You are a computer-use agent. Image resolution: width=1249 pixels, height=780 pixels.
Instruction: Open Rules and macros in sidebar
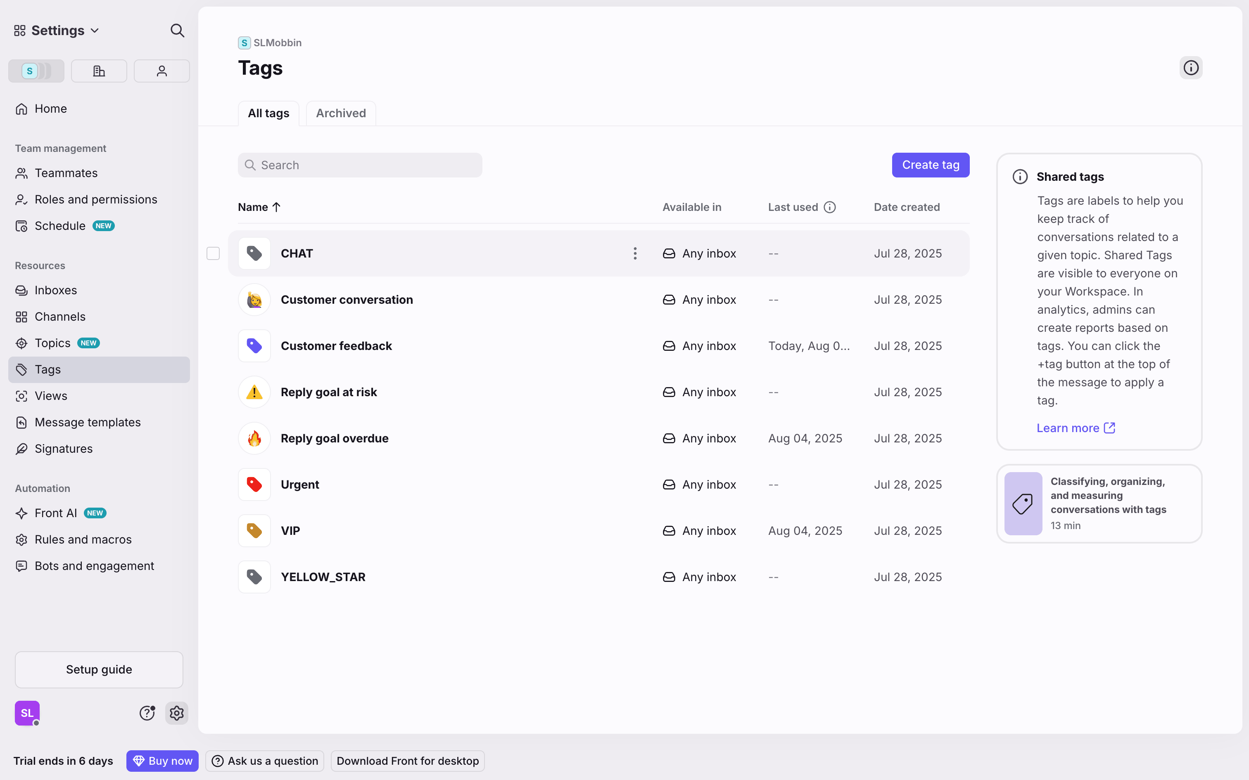point(83,540)
